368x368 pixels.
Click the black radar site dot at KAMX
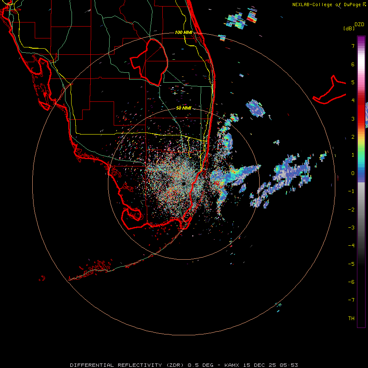coord(184,184)
